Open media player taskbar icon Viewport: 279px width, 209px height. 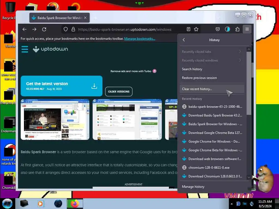pyautogui.click(x=41, y=204)
